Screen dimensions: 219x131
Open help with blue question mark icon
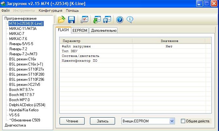coord(120,20)
